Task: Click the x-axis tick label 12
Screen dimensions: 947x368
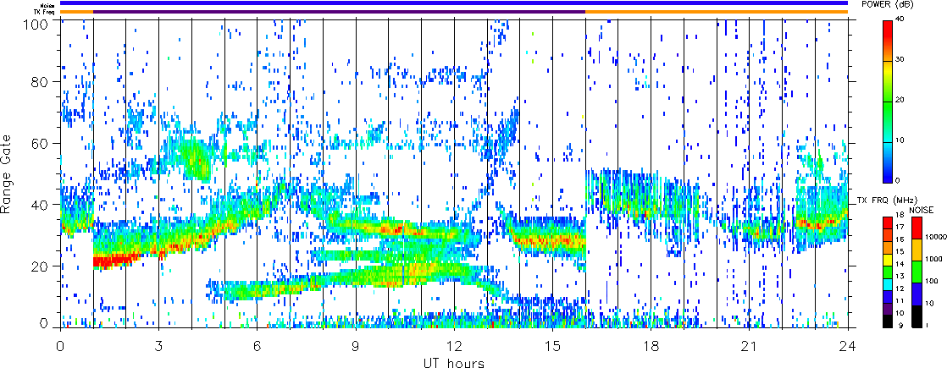Action: coord(453,345)
